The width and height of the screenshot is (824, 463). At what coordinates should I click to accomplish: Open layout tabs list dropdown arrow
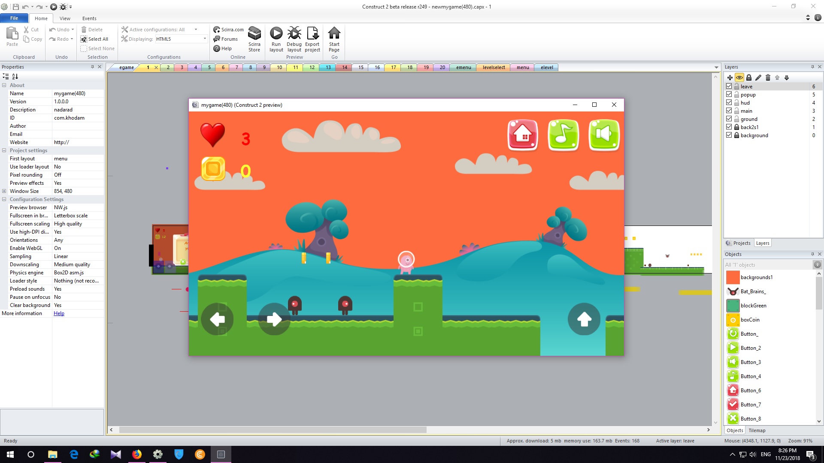point(716,67)
